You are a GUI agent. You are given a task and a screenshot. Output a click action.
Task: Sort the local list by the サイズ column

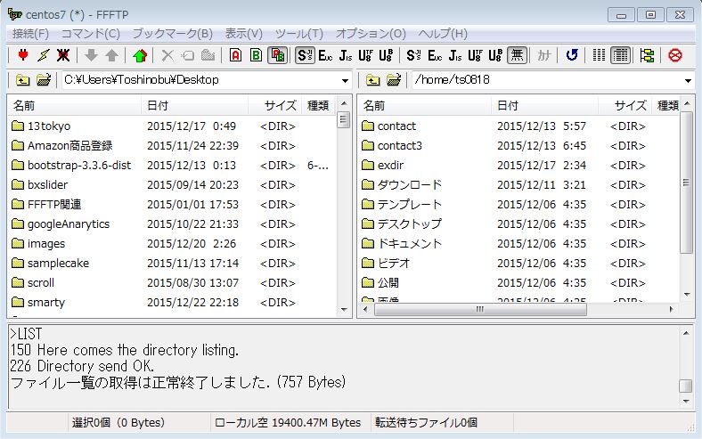tap(274, 105)
